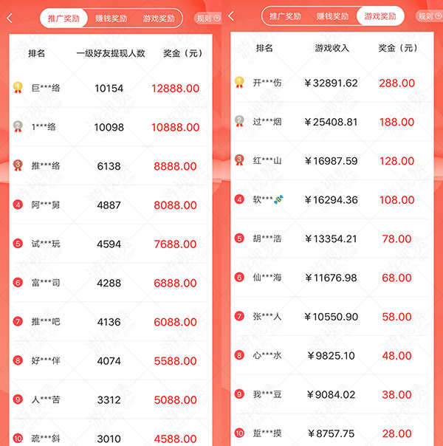Select the 推广奖励 tab in the left panel

[63, 18]
